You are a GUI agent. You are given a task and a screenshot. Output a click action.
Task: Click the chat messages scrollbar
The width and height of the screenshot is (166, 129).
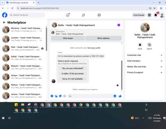click(122, 75)
